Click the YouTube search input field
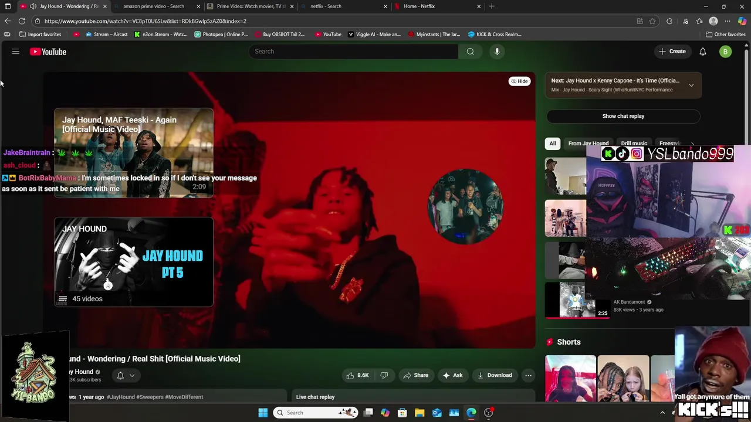The height and width of the screenshot is (422, 751). (354, 52)
